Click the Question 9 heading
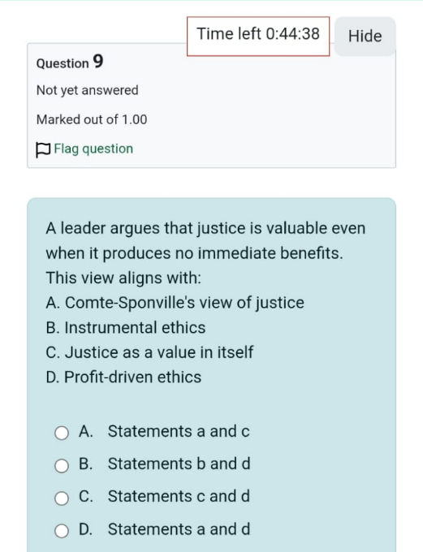Viewport: 423px width, 552px height. [x=70, y=62]
